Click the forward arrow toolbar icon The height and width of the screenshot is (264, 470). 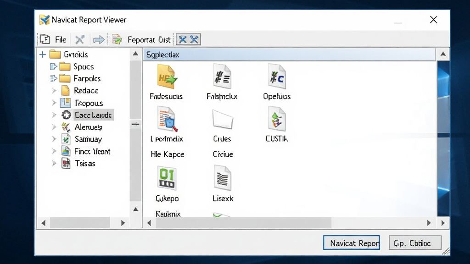coord(99,39)
